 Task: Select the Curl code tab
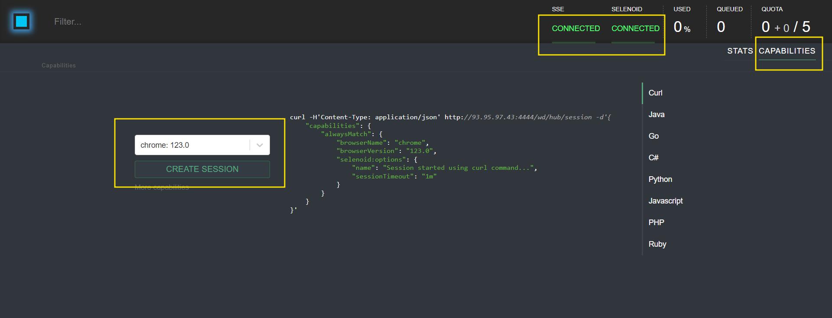click(655, 93)
